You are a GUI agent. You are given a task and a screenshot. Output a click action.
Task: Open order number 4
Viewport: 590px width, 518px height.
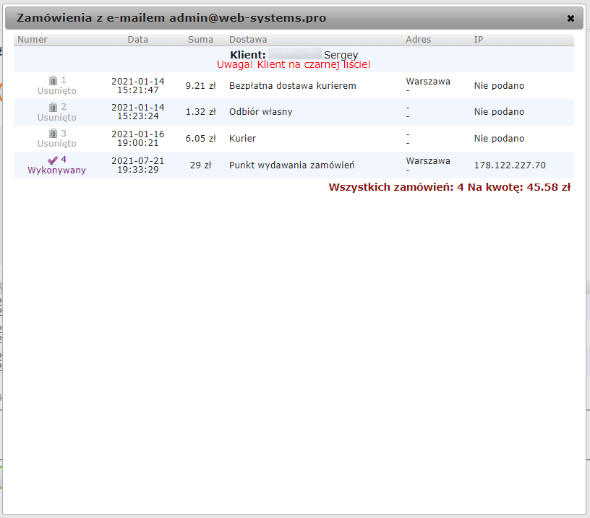pos(64,160)
